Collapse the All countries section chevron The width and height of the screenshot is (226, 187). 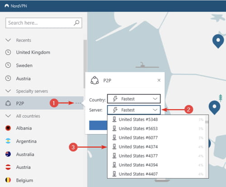(8, 116)
